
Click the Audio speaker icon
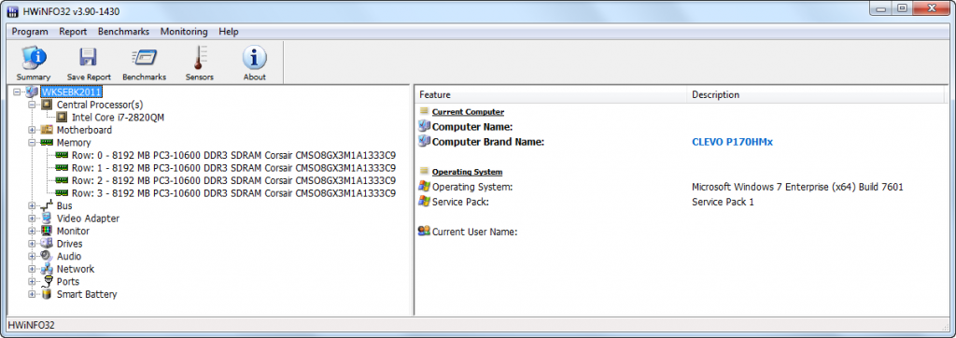point(47,256)
